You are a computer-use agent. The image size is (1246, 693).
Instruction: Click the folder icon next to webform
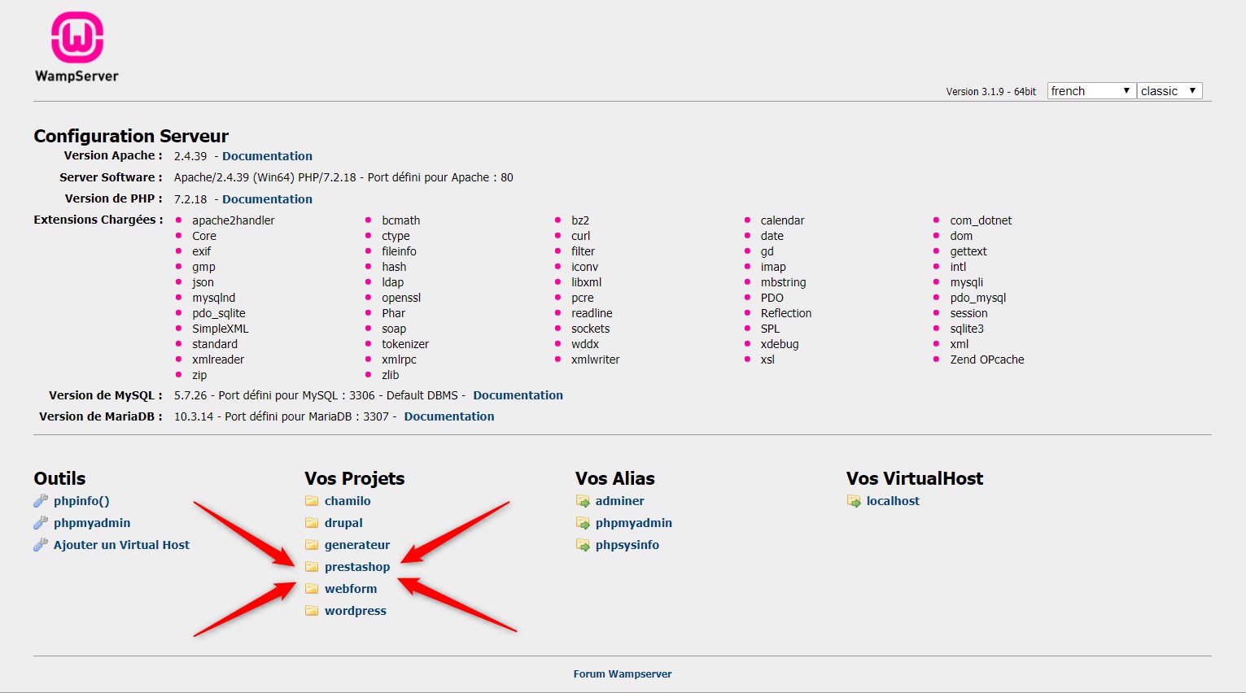312,589
